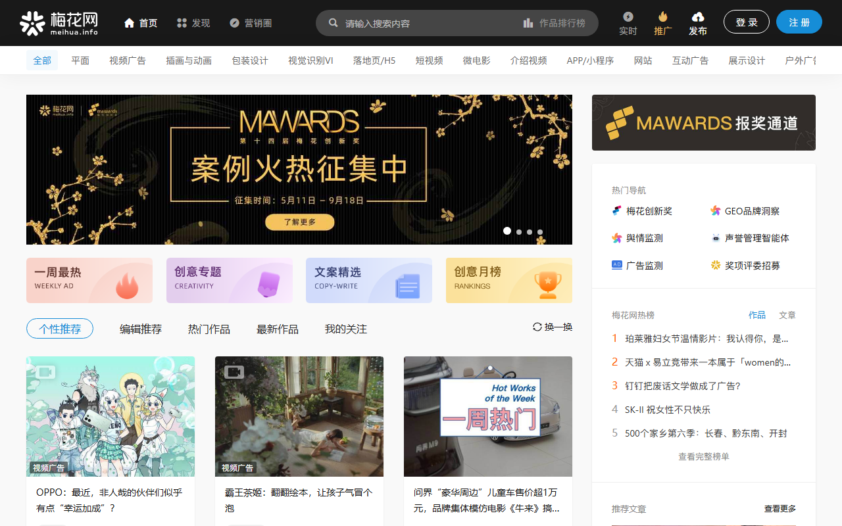The height and width of the screenshot is (526, 842).
Task: Open the 霸王茶姬 video thumbnail
Action: 299,416
